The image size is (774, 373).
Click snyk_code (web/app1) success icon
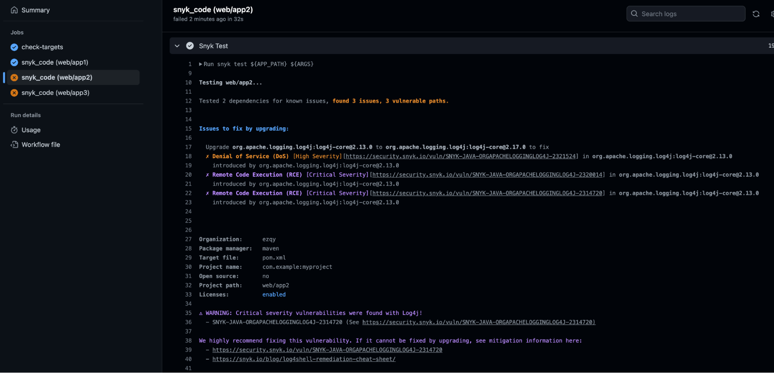click(14, 62)
